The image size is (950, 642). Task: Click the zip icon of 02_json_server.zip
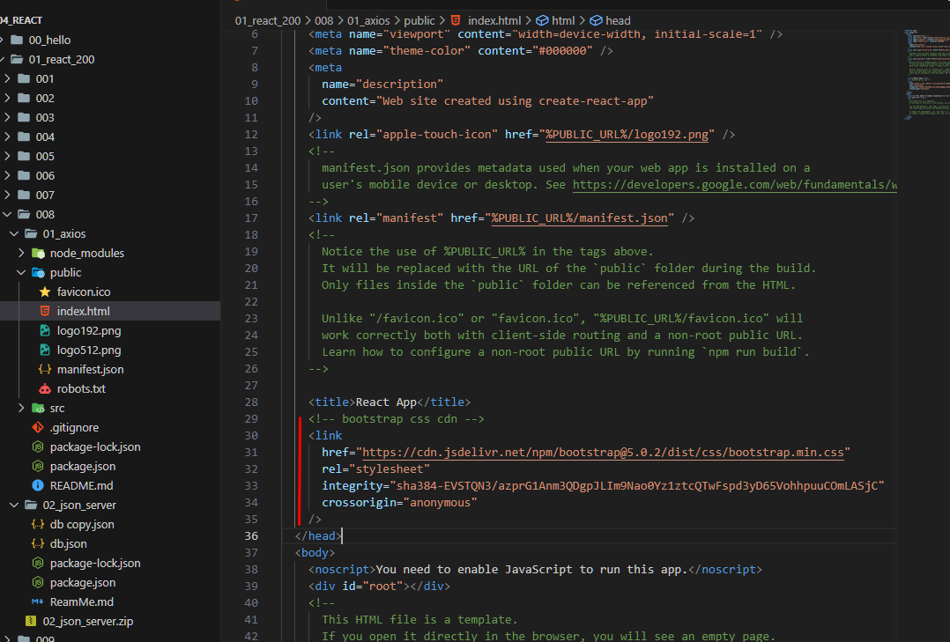30,622
